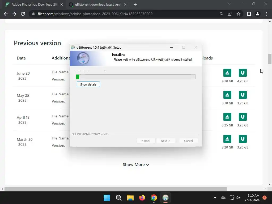Viewport: 272px width, 204px height.
Task: Click the notification badge in taskbar
Action: 265,198
